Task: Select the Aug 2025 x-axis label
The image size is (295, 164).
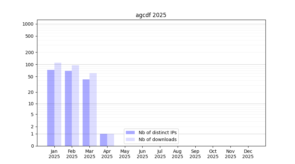Action: tap(177, 154)
